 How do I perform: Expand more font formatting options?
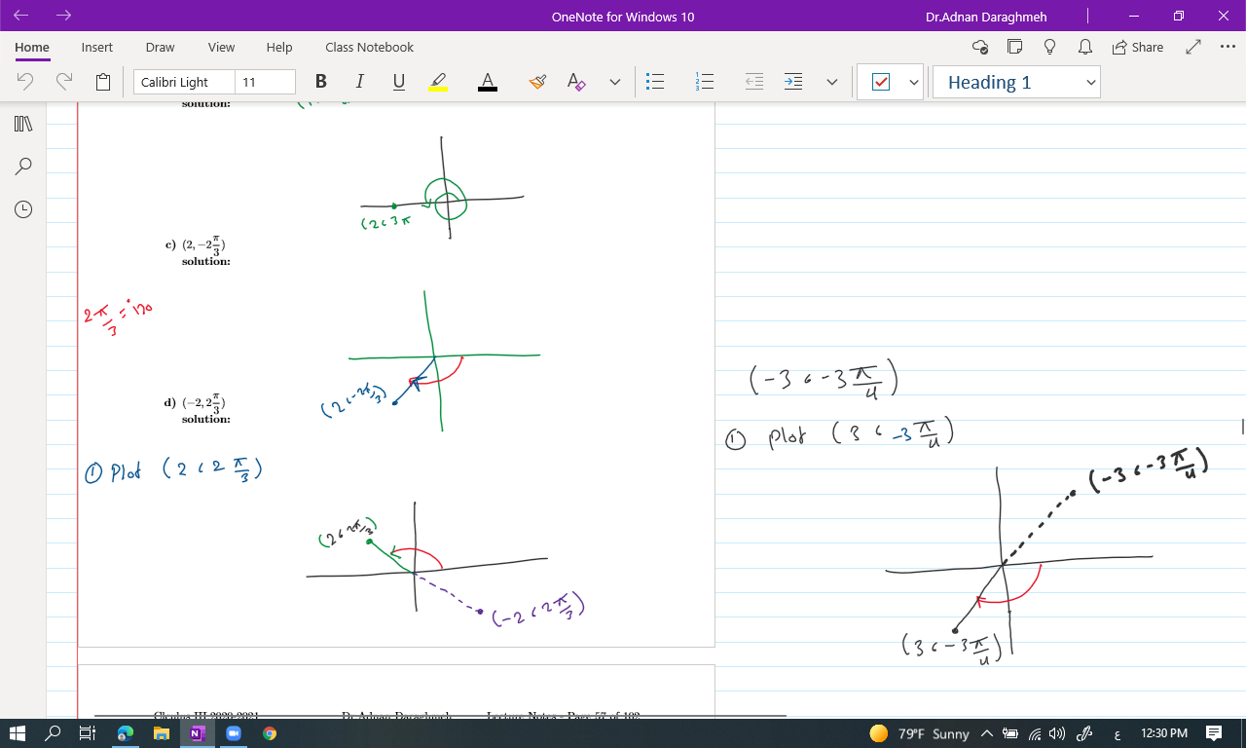pos(614,83)
